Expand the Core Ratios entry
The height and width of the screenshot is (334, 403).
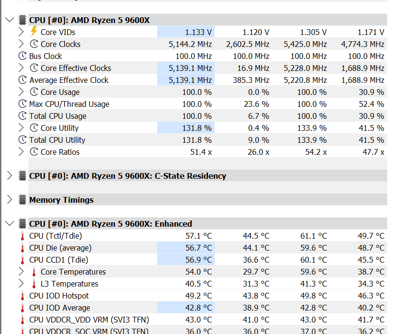pyautogui.click(x=21, y=152)
